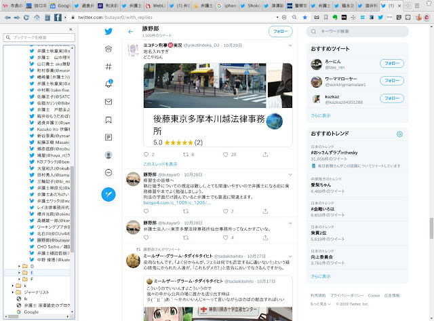Image resolution: width=434 pixels, height=321 pixels.
Task: Open the Notifications bell icon
Action: (108, 83)
